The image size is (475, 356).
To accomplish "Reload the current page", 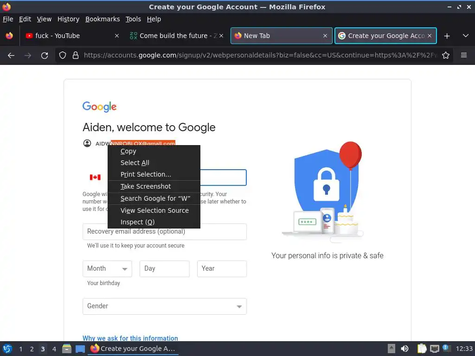I will pyautogui.click(x=45, y=56).
